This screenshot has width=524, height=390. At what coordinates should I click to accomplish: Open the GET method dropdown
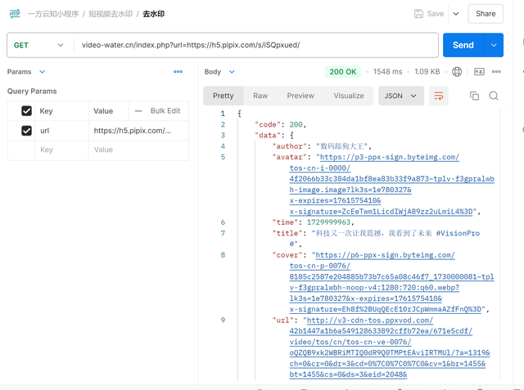pyautogui.click(x=38, y=45)
